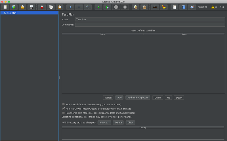Select Test Plan node in tree
The height and width of the screenshot is (141, 227).
pos(11,13)
